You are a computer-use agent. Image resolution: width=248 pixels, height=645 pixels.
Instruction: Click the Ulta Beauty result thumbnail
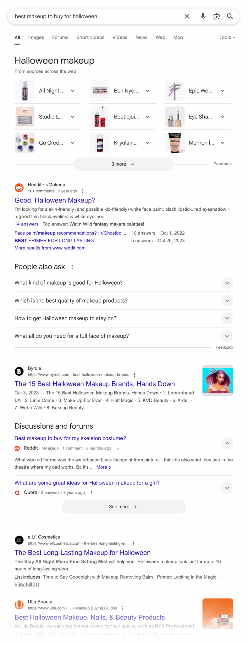point(218,614)
